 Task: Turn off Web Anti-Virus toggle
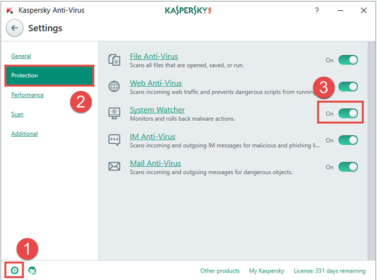(348, 86)
